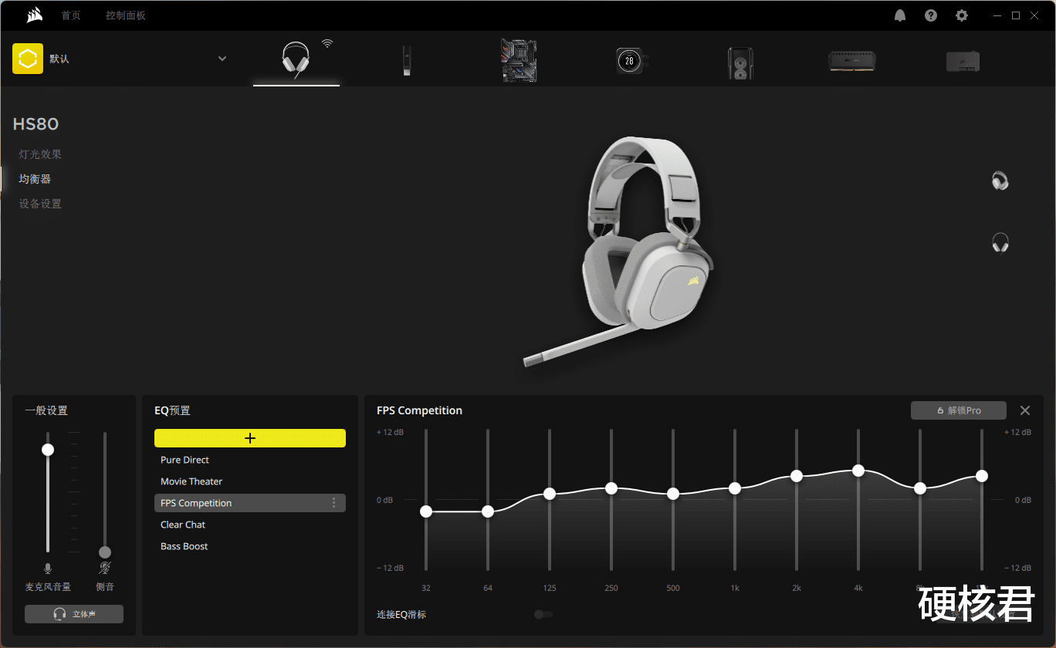Viewport: 1056px width, 648px height.
Task: Click the HS80 device title
Action: (x=36, y=124)
